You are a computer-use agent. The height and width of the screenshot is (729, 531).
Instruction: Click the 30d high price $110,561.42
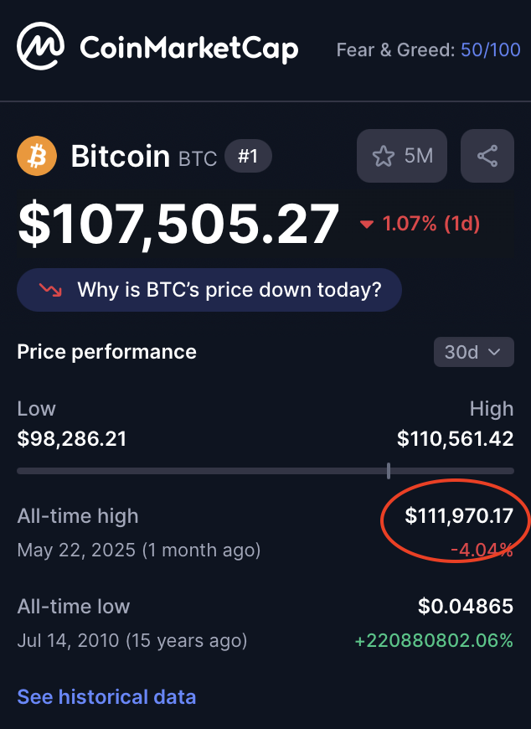456,439
